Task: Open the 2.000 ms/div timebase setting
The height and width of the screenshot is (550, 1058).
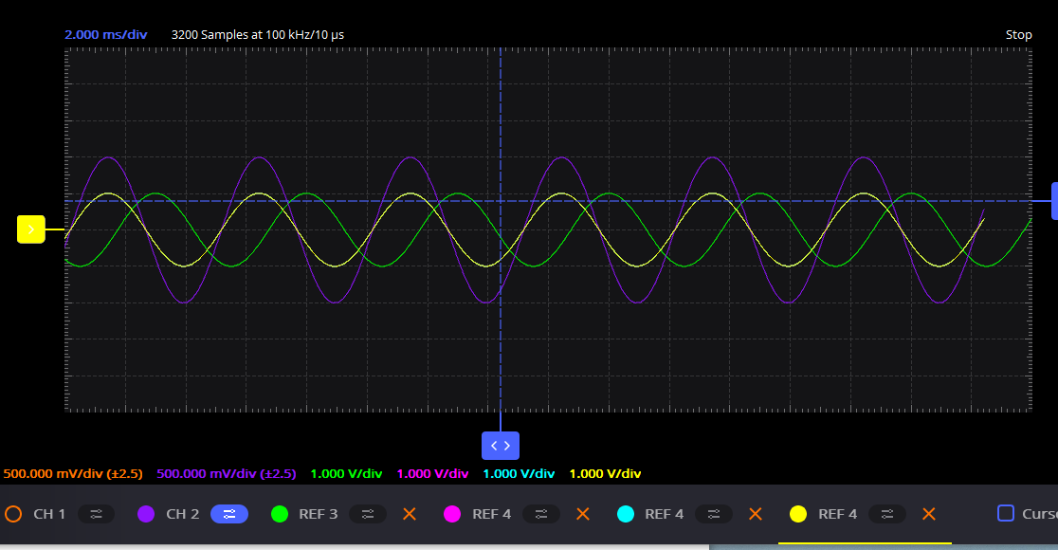Action: click(x=105, y=34)
